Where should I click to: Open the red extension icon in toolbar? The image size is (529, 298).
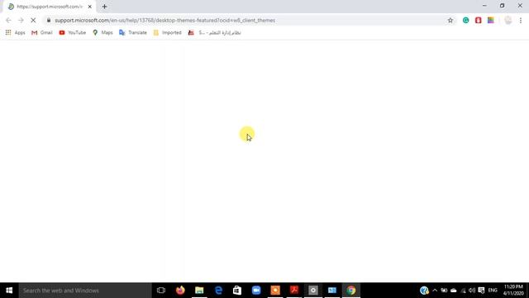[478, 20]
